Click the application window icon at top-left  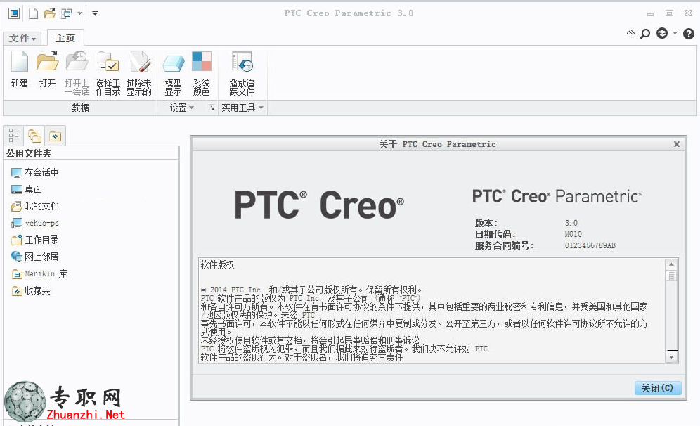14,13
